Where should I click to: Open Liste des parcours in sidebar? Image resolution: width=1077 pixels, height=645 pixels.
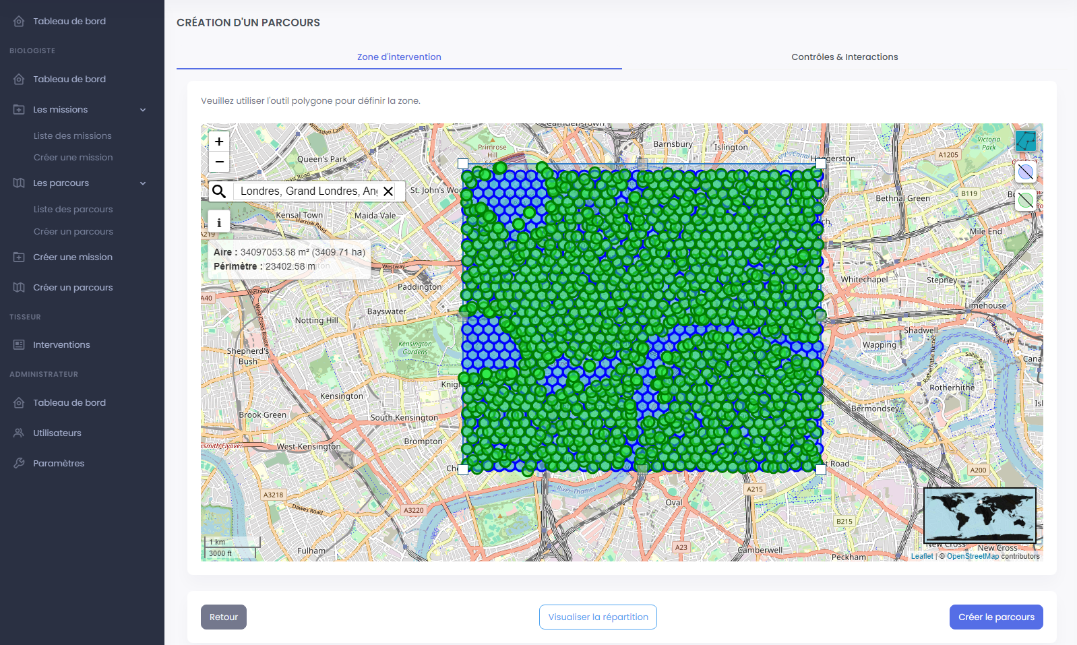click(x=73, y=209)
